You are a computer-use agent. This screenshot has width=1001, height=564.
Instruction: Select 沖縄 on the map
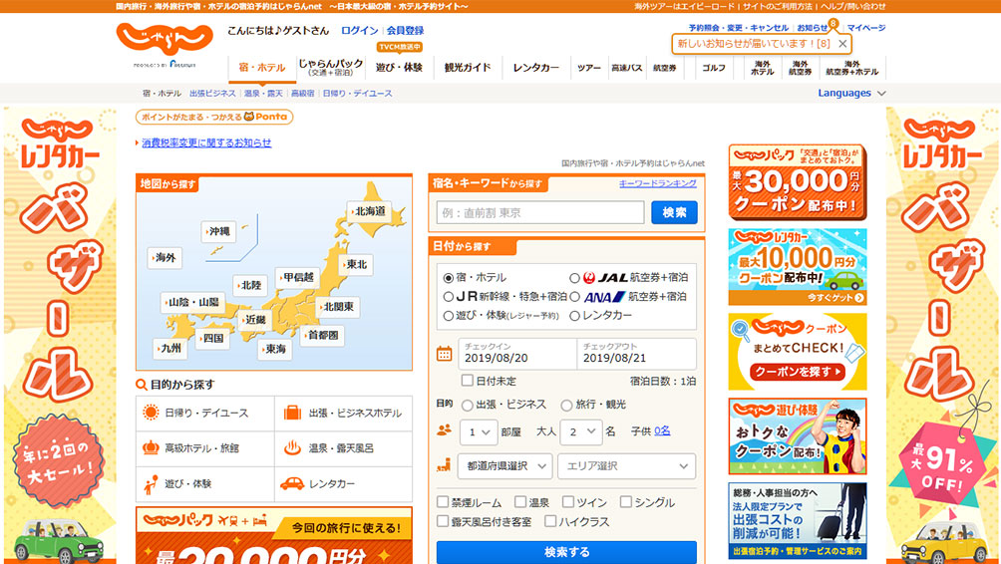click(218, 231)
